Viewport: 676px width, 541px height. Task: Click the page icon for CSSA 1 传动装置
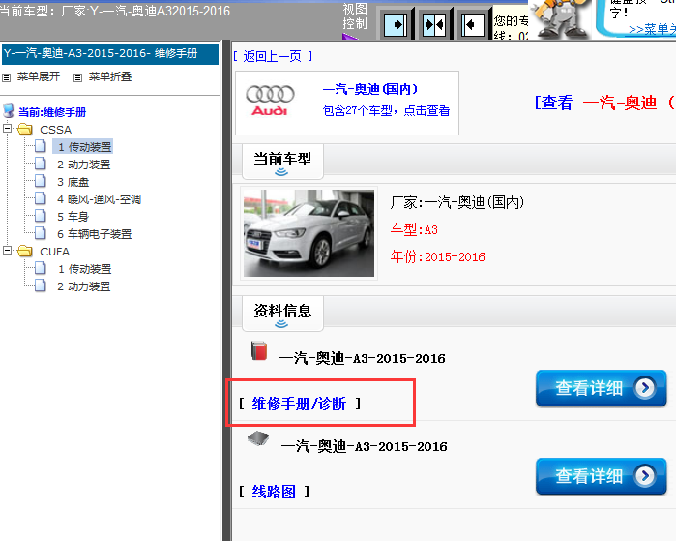click(41, 146)
